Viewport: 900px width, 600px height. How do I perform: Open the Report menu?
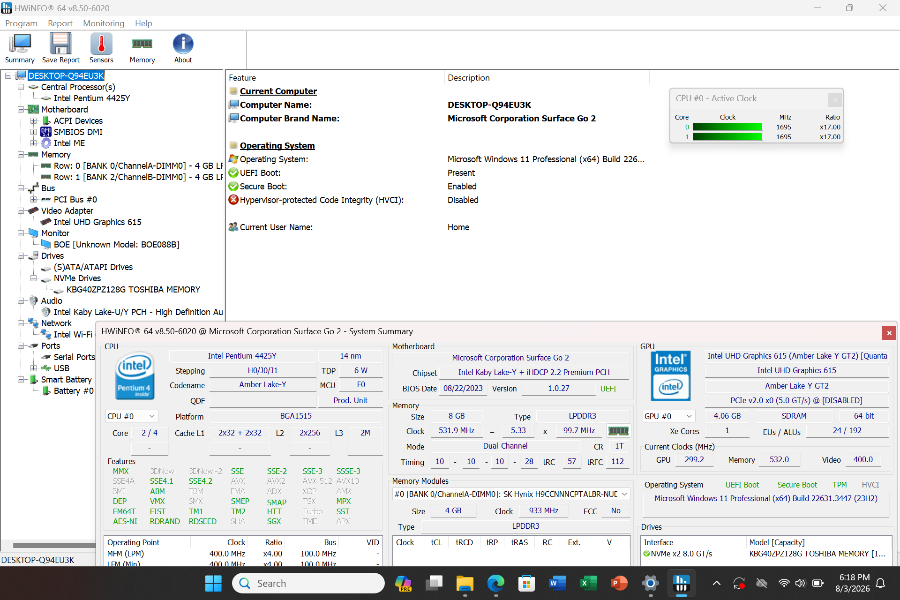(x=60, y=23)
